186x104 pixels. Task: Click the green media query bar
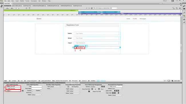tap(41, 10)
